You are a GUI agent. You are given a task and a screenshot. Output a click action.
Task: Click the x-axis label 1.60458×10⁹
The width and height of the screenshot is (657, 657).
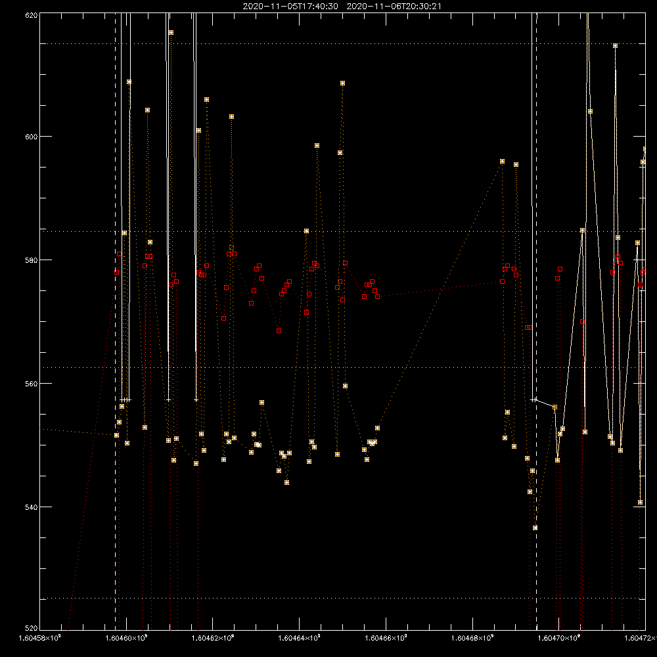pos(40,638)
